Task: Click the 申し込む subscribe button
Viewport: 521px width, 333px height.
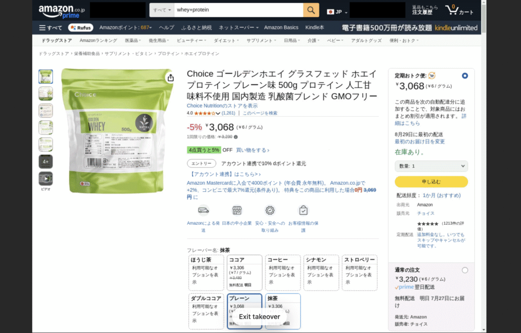Action: coord(431,182)
